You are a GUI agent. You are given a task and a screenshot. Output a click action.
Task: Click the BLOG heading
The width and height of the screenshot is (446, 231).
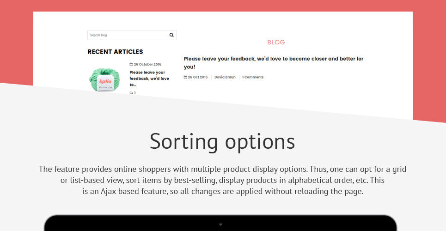click(276, 42)
